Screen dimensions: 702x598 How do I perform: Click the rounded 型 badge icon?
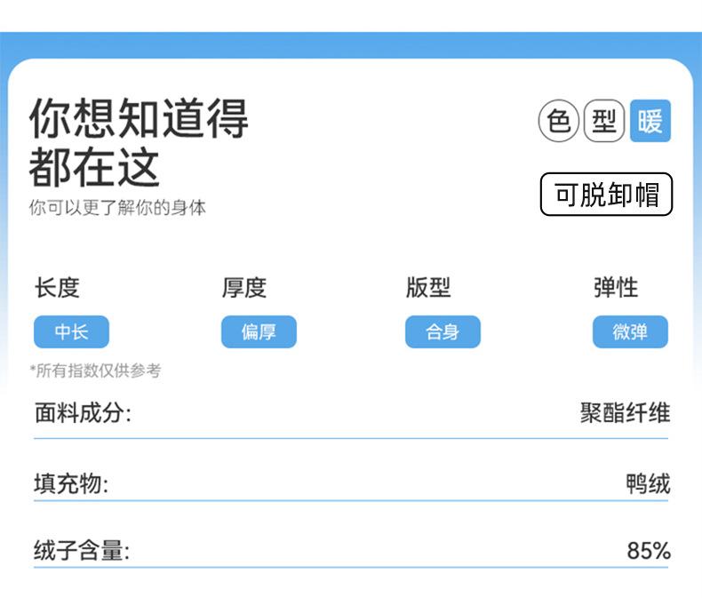tap(604, 121)
